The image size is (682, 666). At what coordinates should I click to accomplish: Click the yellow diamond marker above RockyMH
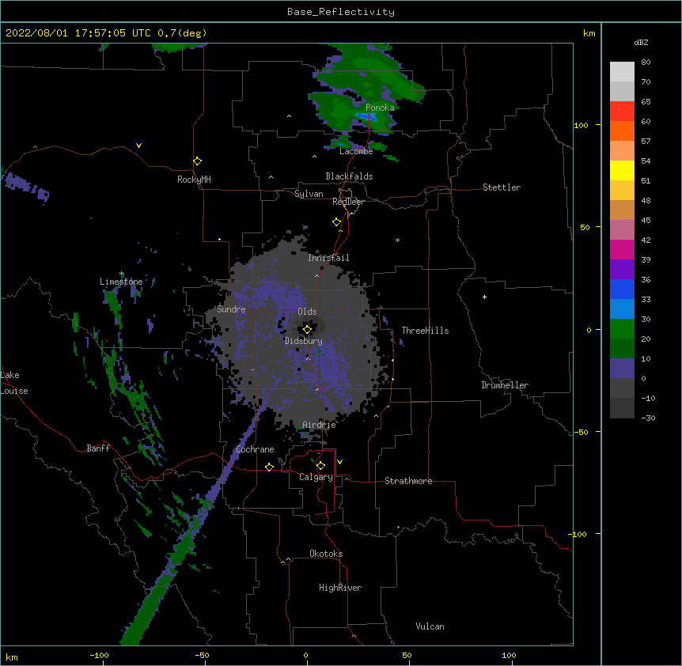point(198,161)
